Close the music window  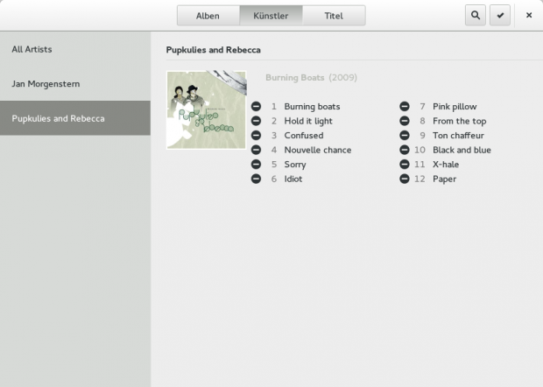528,15
